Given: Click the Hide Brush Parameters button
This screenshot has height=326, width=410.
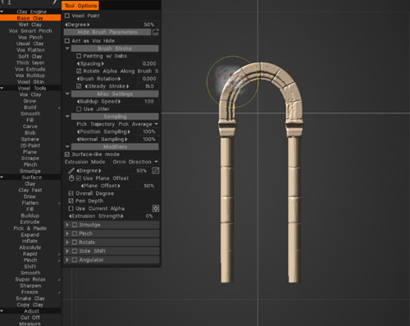Looking at the screenshot, I should pos(107,32).
